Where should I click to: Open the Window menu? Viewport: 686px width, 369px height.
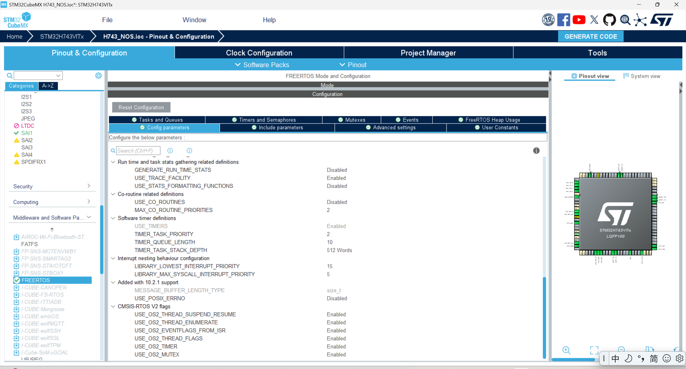pyautogui.click(x=194, y=20)
